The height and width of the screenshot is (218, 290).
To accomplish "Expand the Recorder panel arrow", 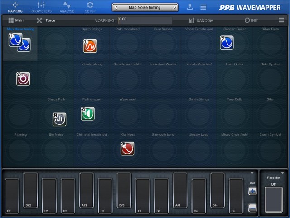I will tap(281, 173).
